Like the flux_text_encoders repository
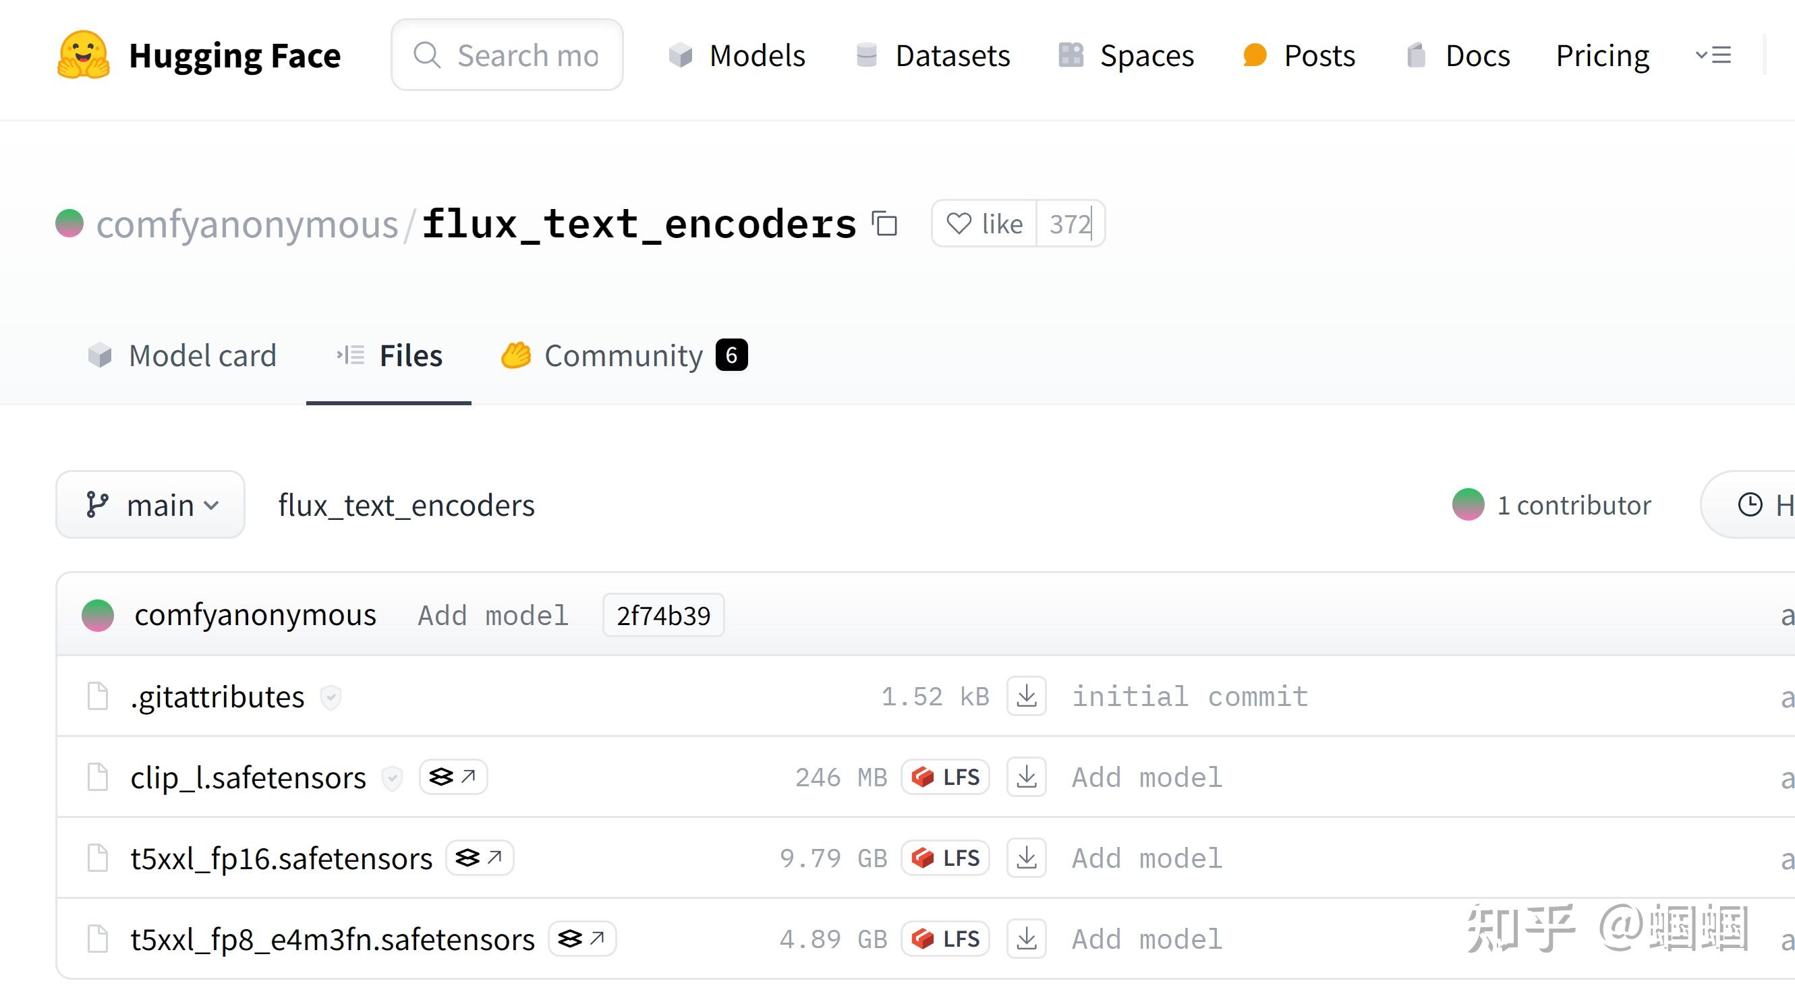Viewport: 1795px width, 1000px height. (x=984, y=225)
